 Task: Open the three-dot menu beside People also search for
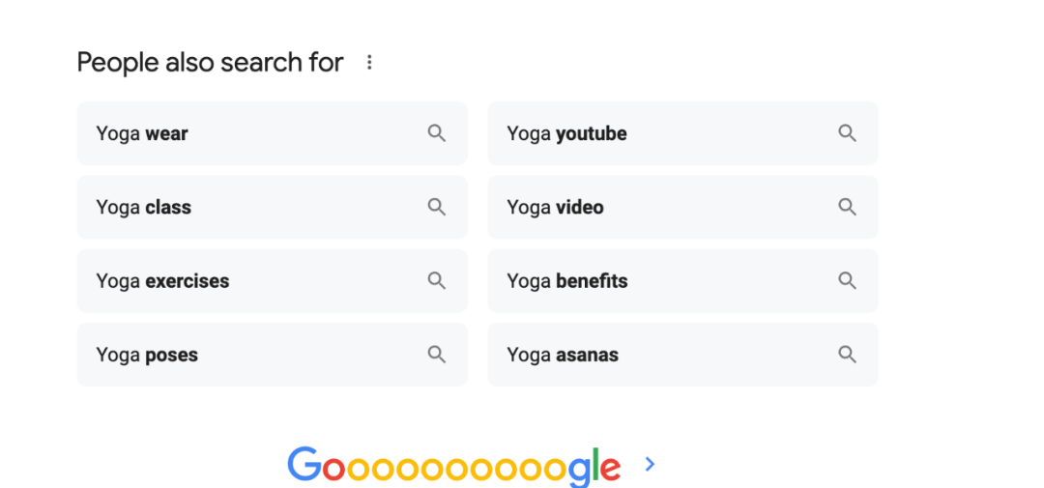(369, 63)
